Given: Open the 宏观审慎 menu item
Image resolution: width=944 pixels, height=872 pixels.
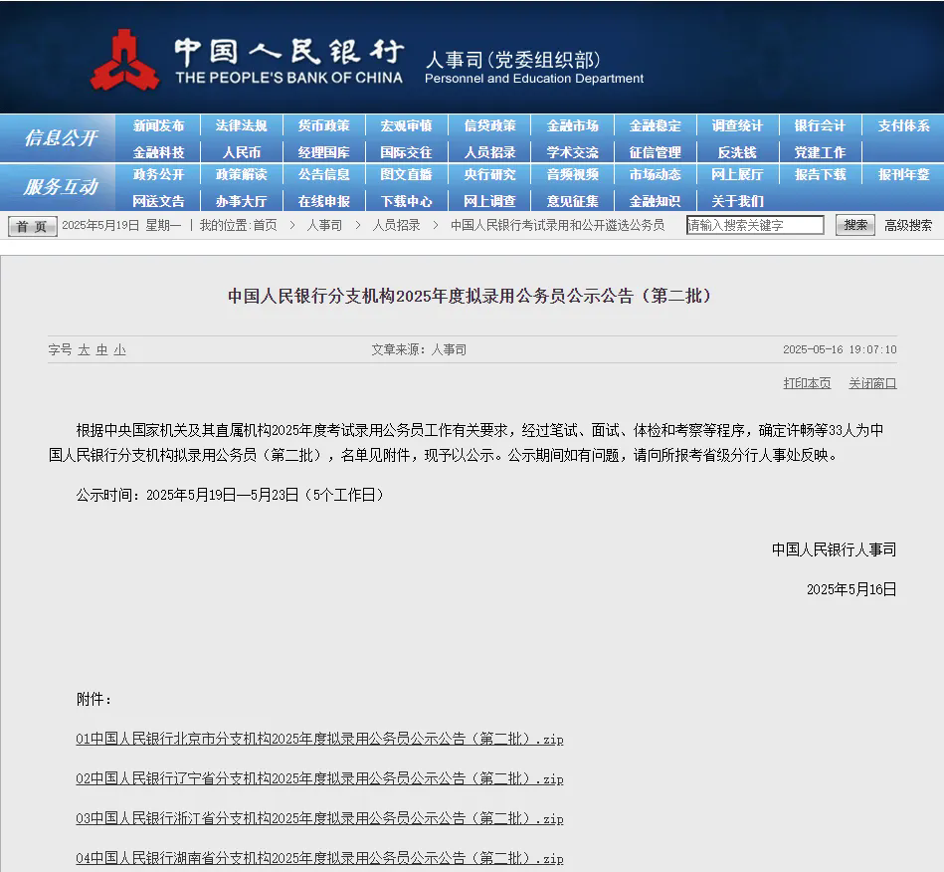Looking at the screenshot, I should pos(407,126).
